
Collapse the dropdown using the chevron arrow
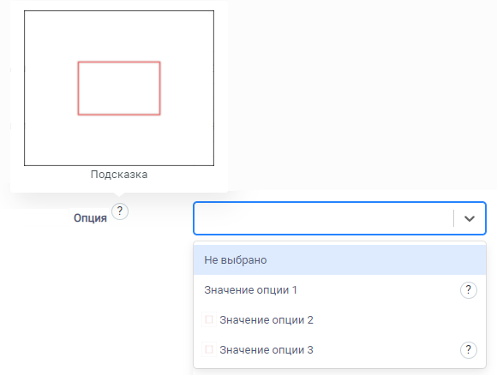[470, 218]
